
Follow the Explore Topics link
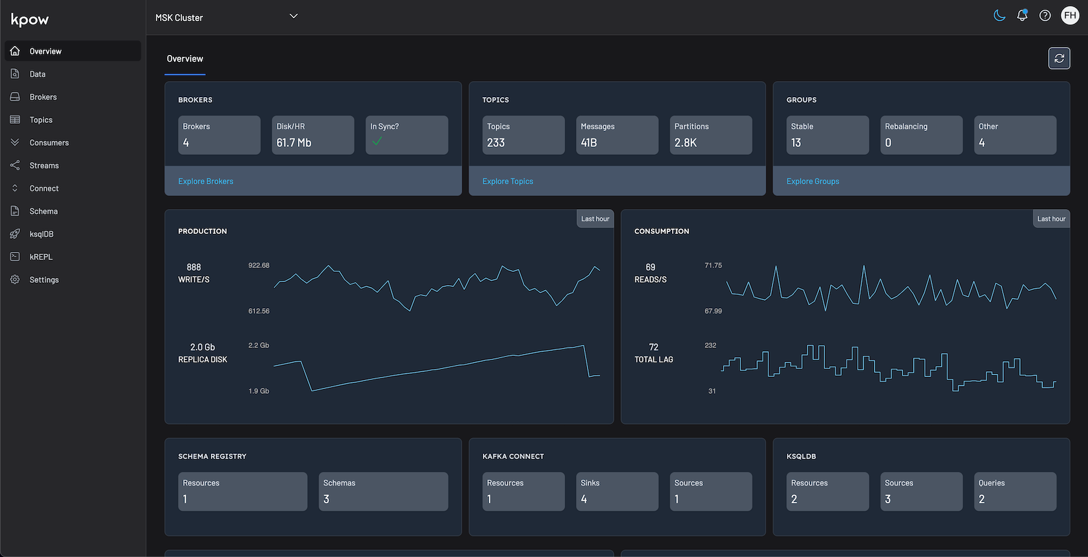click(508, 181)
